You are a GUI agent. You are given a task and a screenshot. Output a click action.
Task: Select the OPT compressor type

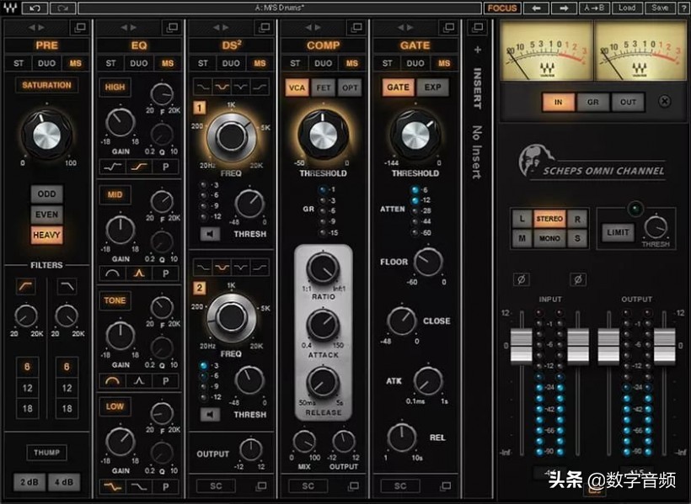(350, 88)
